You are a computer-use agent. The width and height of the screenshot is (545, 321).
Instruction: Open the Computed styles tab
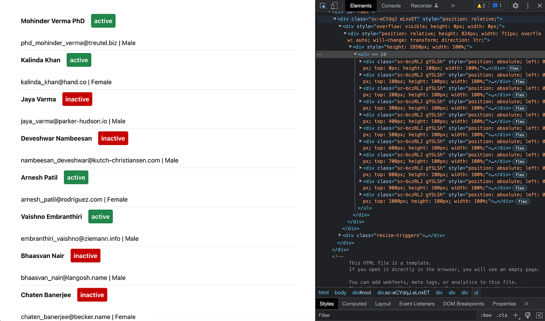pyautogui.click(x=354, y=304)
